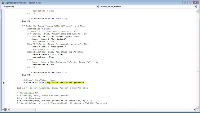
Task: Click the line If s = 0 Then Stop
Action: click(x=29, y=98)
